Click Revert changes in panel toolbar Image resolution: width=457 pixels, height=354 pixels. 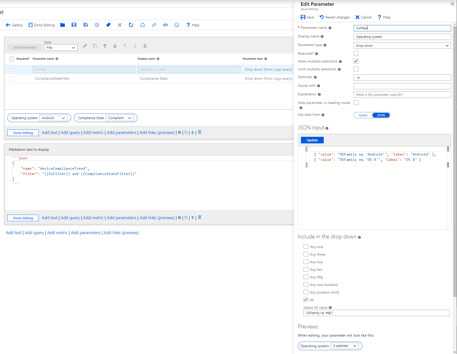tap(334, 17)
